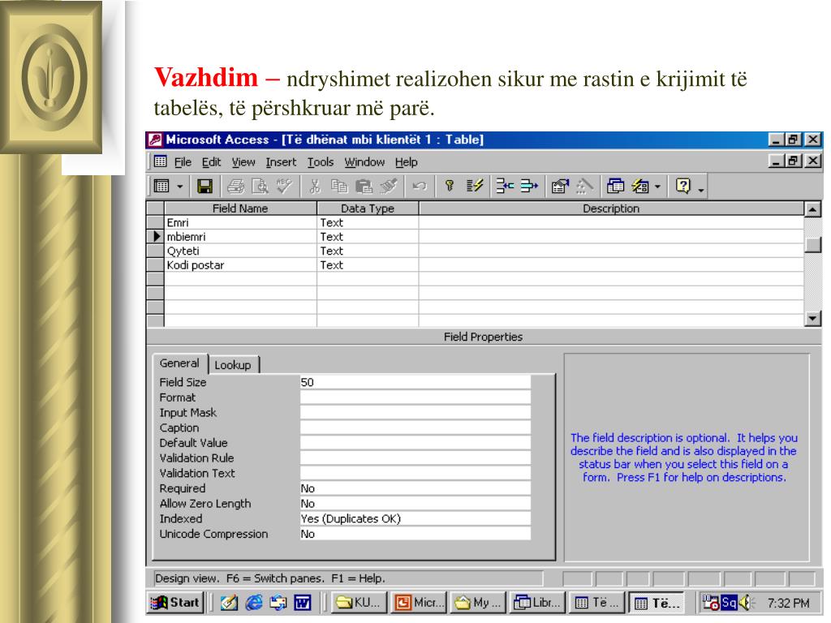This screenshot has width=831, height=623.
Task: Click the Description cell of mbiemri row
Action: (611, 237)
